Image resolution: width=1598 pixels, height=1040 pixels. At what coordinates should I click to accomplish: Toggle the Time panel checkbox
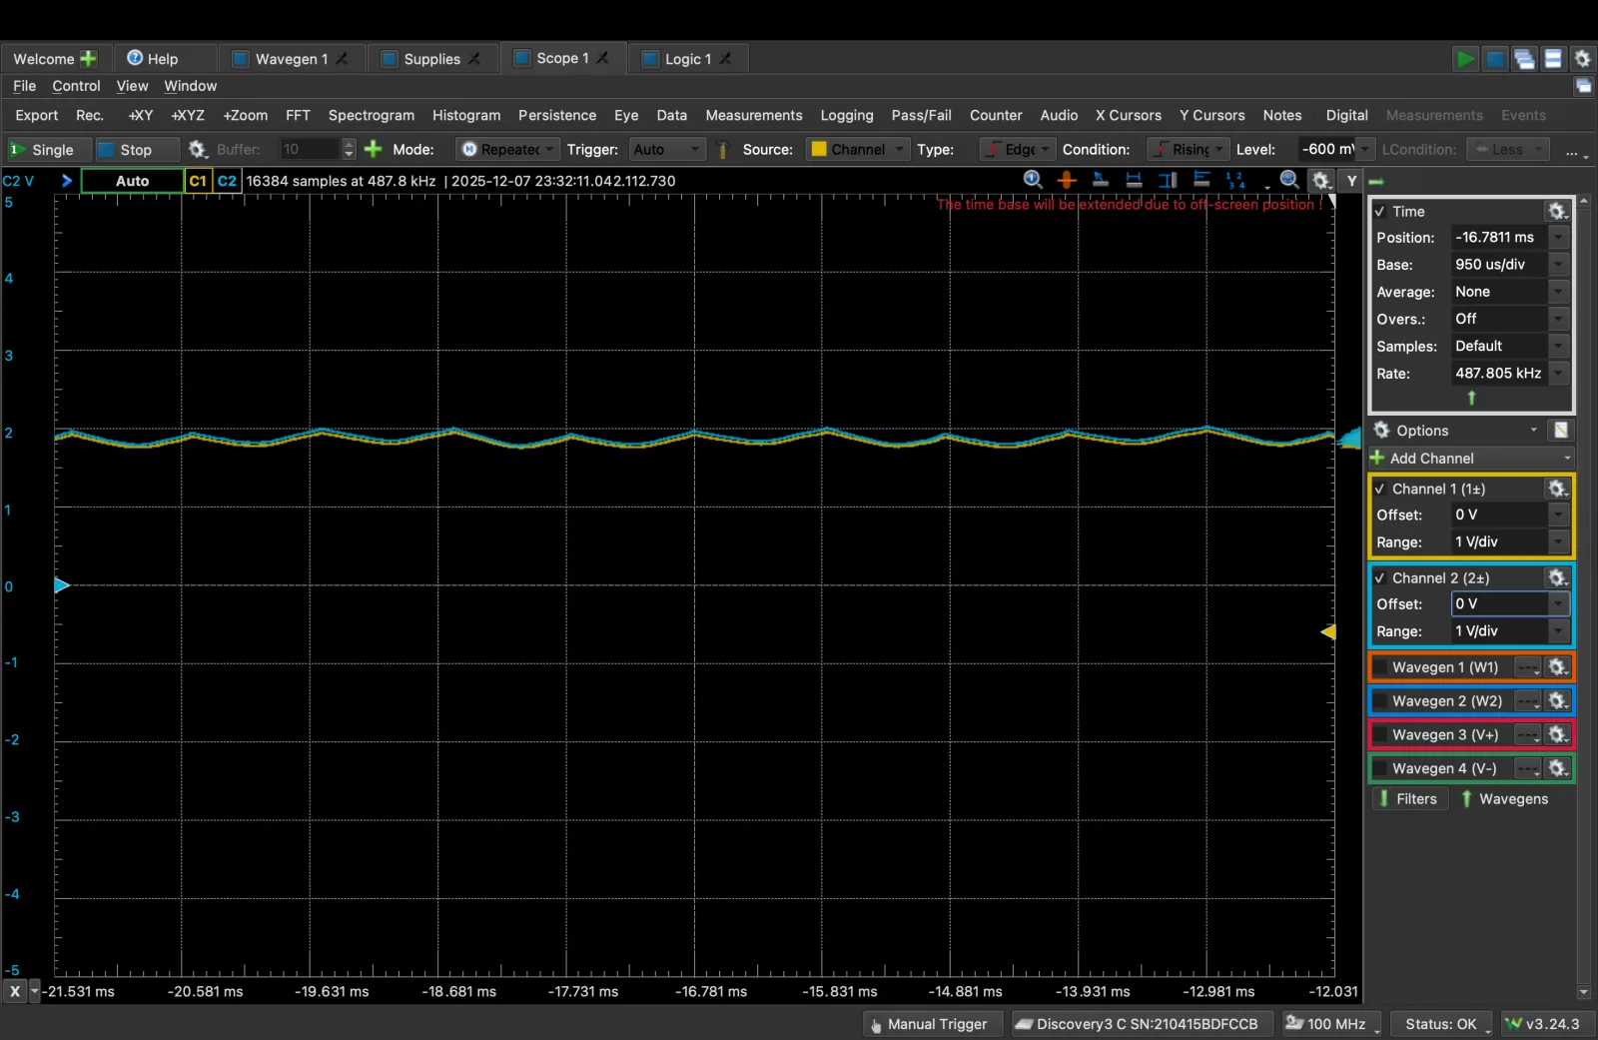[x=1380, y=211]
